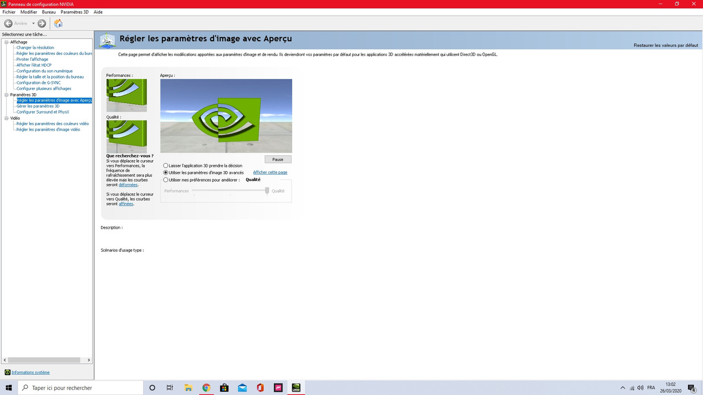Click the NVIDIA window title bar icon

pos(4,4)
